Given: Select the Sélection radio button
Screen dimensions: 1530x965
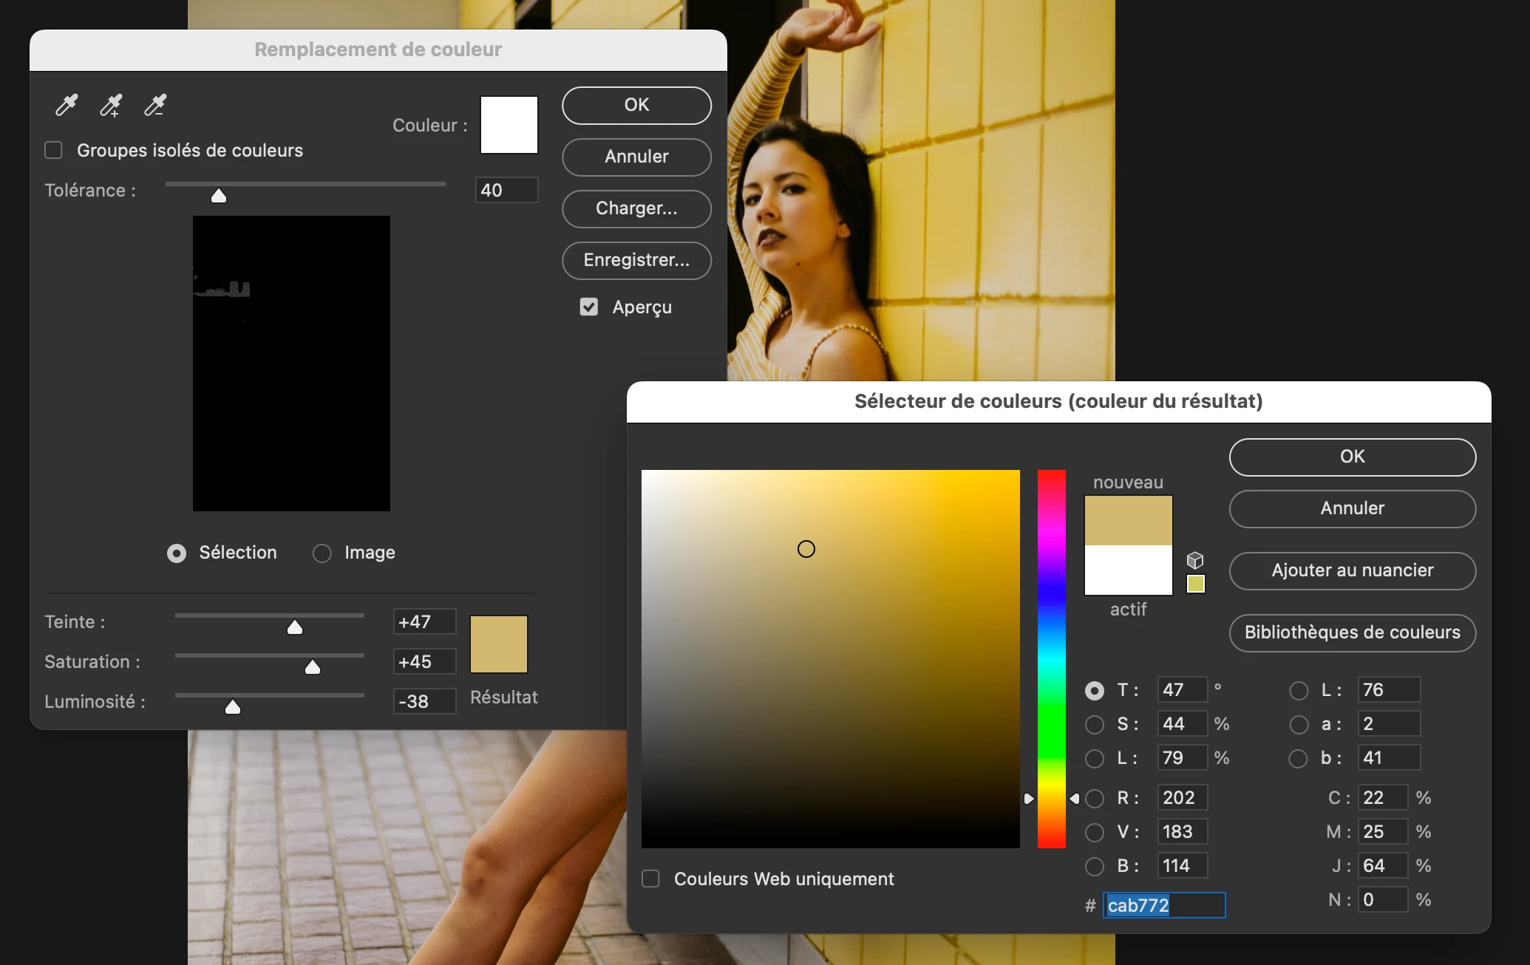Looking at the screenshot, I should (177, 553).
